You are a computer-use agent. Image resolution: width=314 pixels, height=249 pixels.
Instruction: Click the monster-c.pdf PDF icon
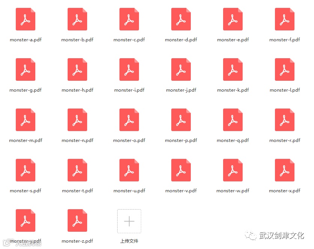(129, 19)
